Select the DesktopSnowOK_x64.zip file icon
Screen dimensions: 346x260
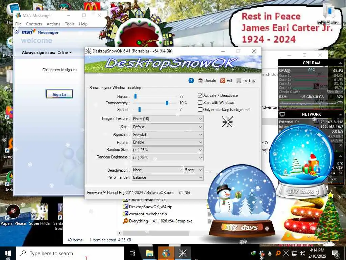click(x=126, y=207)
